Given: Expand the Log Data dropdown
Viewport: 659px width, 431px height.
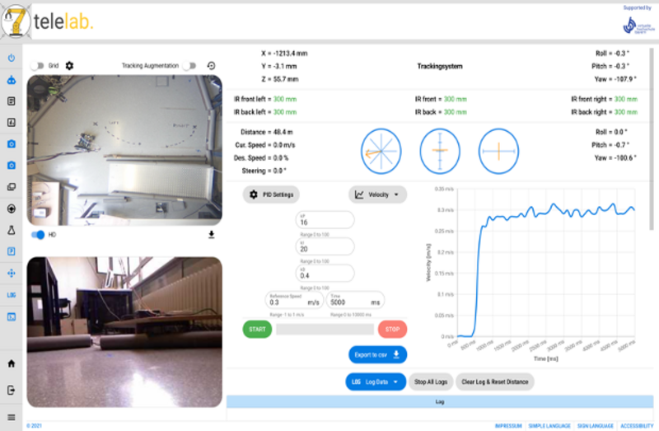Looking at the screenshot, I should [375, 382].
